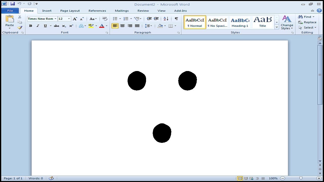The width and height of the screenshot is (324, 182).
Task: Click the Shading paint bucket icon
Action: point(160,26)
